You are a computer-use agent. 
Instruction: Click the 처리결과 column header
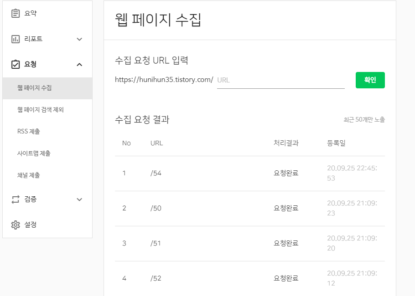(x=286, y=143)
